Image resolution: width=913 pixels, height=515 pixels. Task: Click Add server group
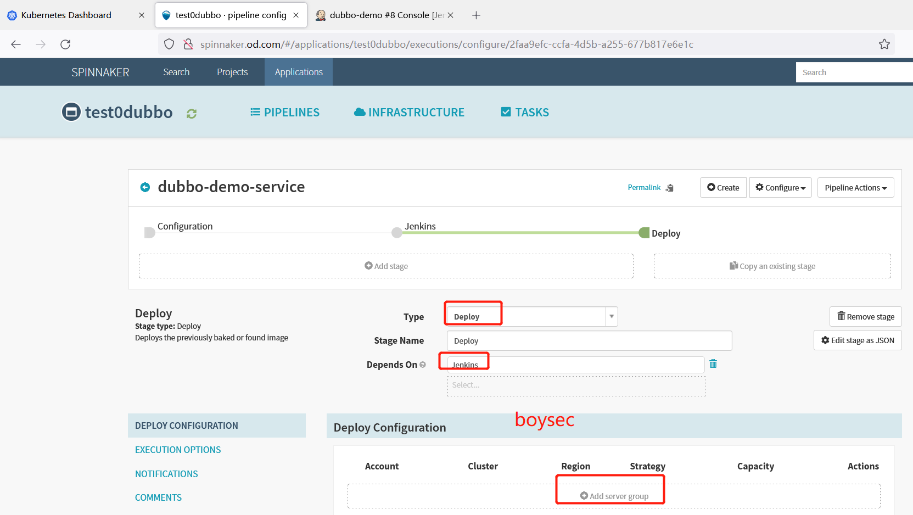(614, 496)
